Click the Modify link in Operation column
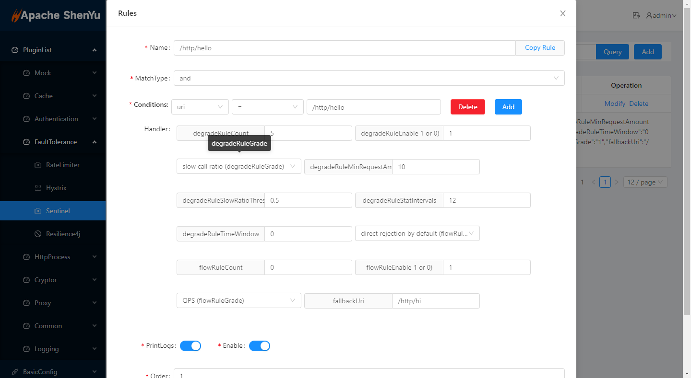Screen dimensions: 691x378 (615, 103)
